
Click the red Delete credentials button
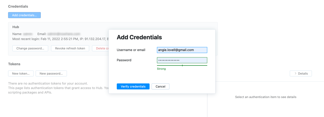coord(101,48)
